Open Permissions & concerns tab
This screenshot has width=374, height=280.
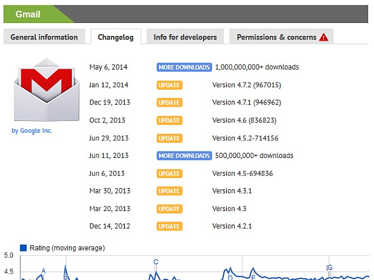tap(281, 37)
